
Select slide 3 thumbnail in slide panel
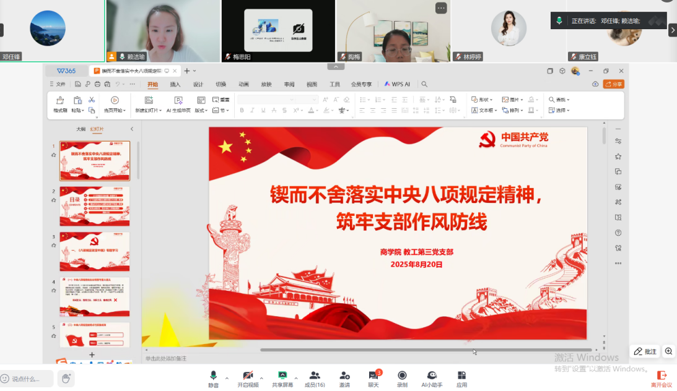95,251
